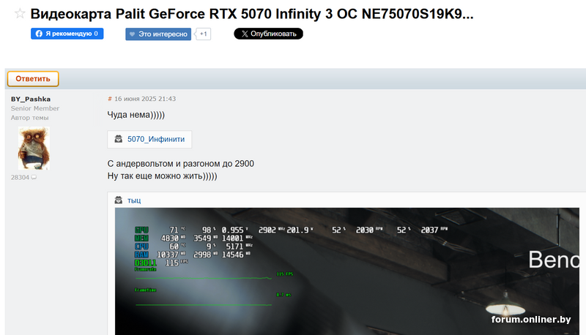The image size is (586, 335).
Task: Click the 'Автор темы' label
Action: 29,118
